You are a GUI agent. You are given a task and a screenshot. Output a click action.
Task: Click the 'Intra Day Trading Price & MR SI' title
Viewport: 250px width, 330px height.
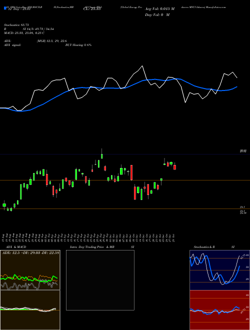(x=102, y=247)
